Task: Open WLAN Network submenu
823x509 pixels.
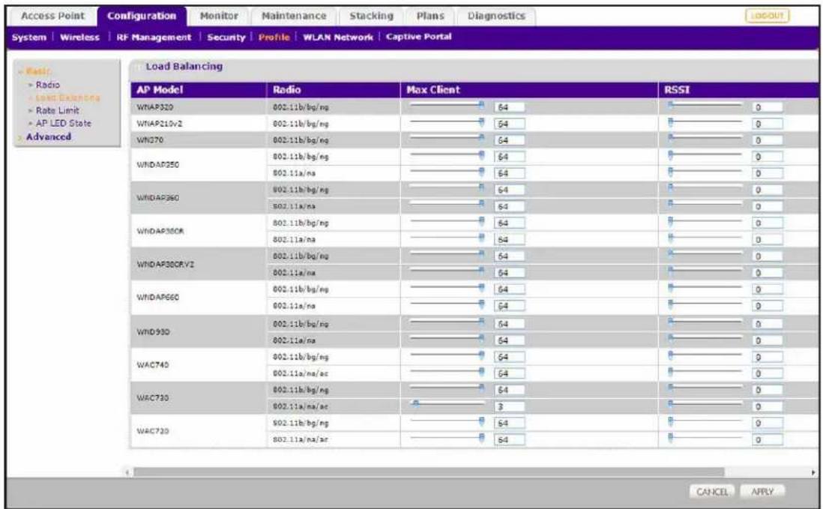Action: pyautogui.click(x=338, y=37)
